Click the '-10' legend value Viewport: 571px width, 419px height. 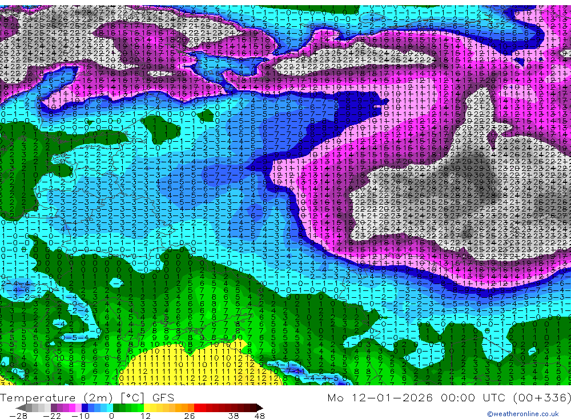tap(81, 416)
